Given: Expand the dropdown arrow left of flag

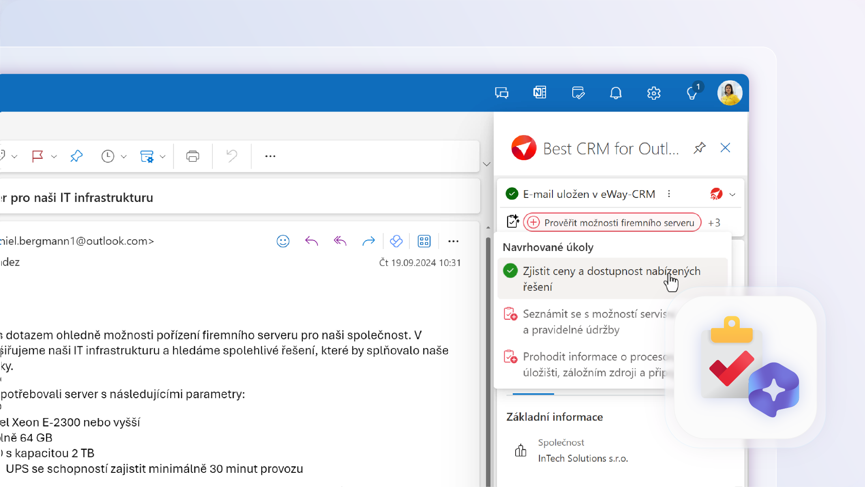Looking at the screenshot, I should pos(14,157).
